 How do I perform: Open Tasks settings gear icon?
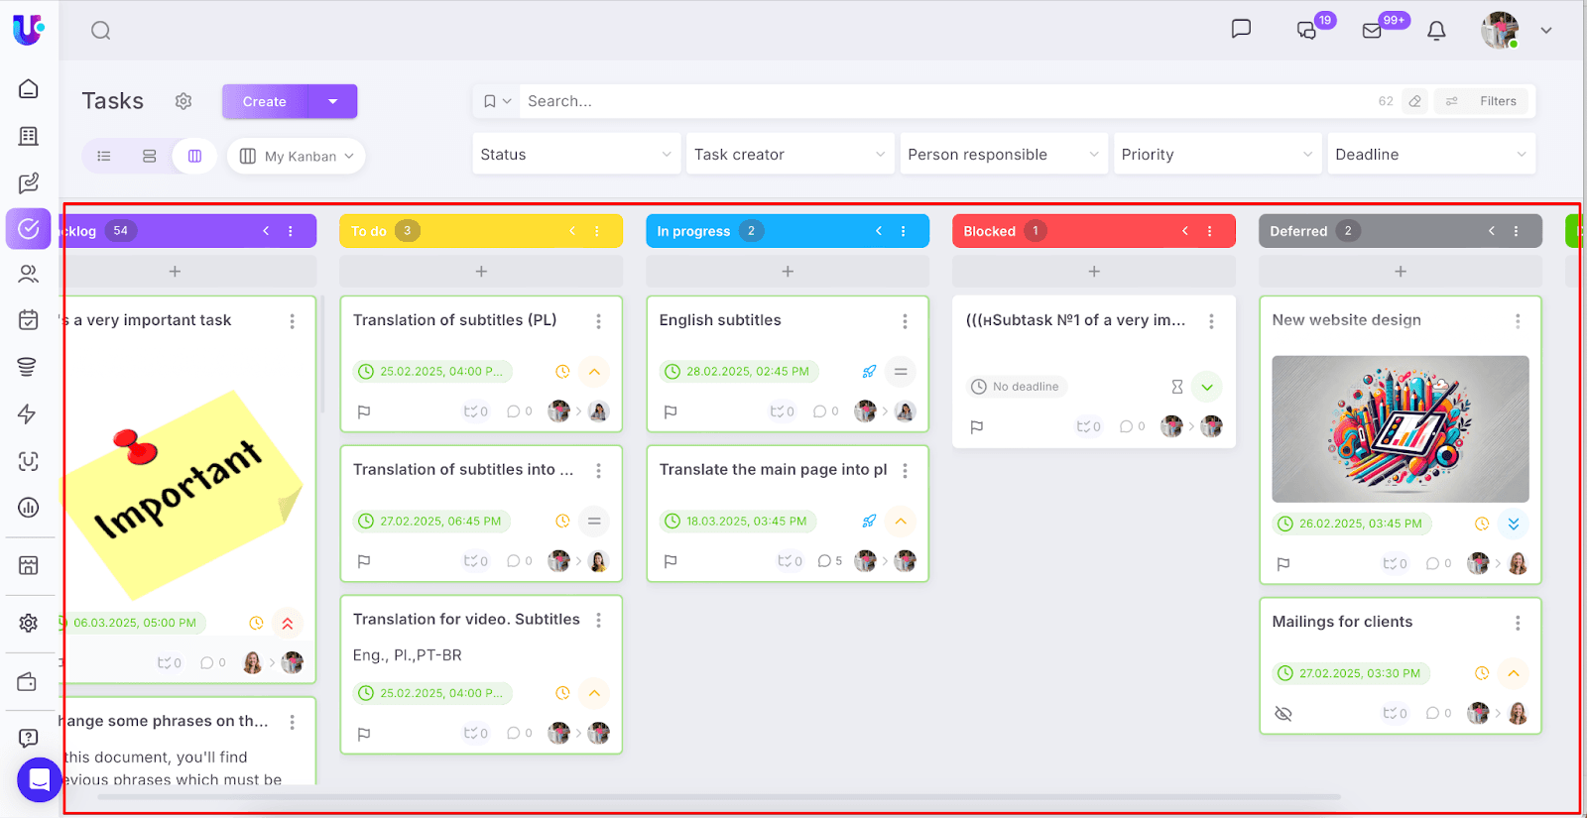click(183, 101)
